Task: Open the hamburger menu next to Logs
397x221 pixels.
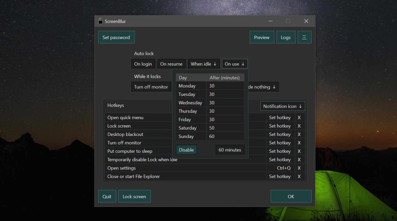Action: coord(304,37)
